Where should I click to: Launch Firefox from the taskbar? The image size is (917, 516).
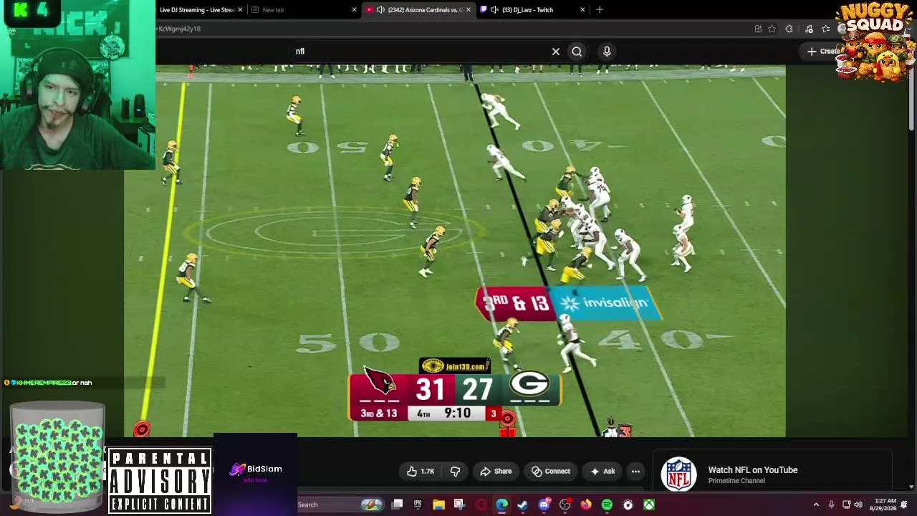pos(586,505)
